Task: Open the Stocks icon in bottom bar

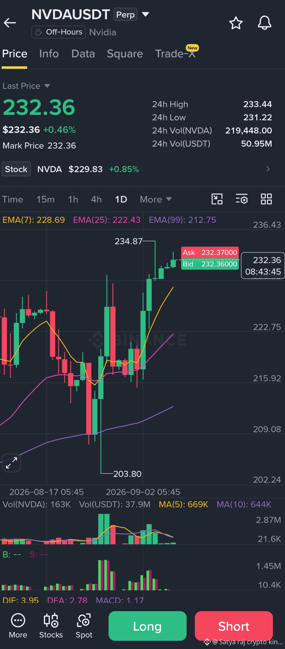Action: coord(51,626)
